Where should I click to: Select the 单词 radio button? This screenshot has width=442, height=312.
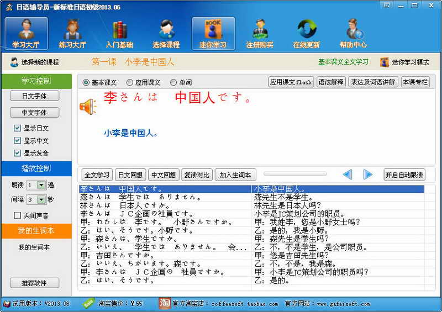[x=173, y=83]
